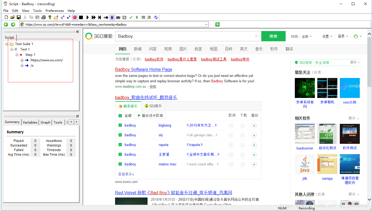This screenshot has width=372, height=211.
Task: Select the Step 1 tree item
Action: coord(30,55)
